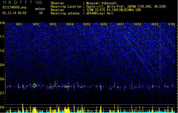Screen dimensions: 178x113
Task: Click the 0.9 kHz axis label
Action: (3, 65)
